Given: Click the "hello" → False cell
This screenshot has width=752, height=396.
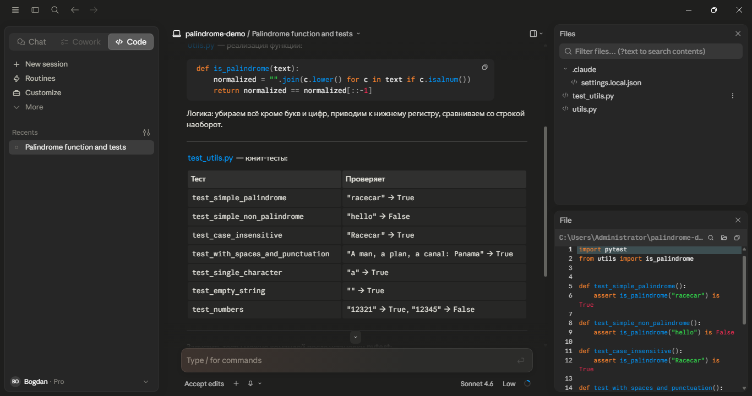Looking at the screenshot, I should (434, 217).
